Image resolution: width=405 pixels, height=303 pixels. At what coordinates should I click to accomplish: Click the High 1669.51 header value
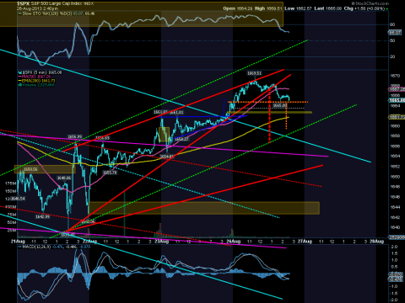(x=268, y=8)
